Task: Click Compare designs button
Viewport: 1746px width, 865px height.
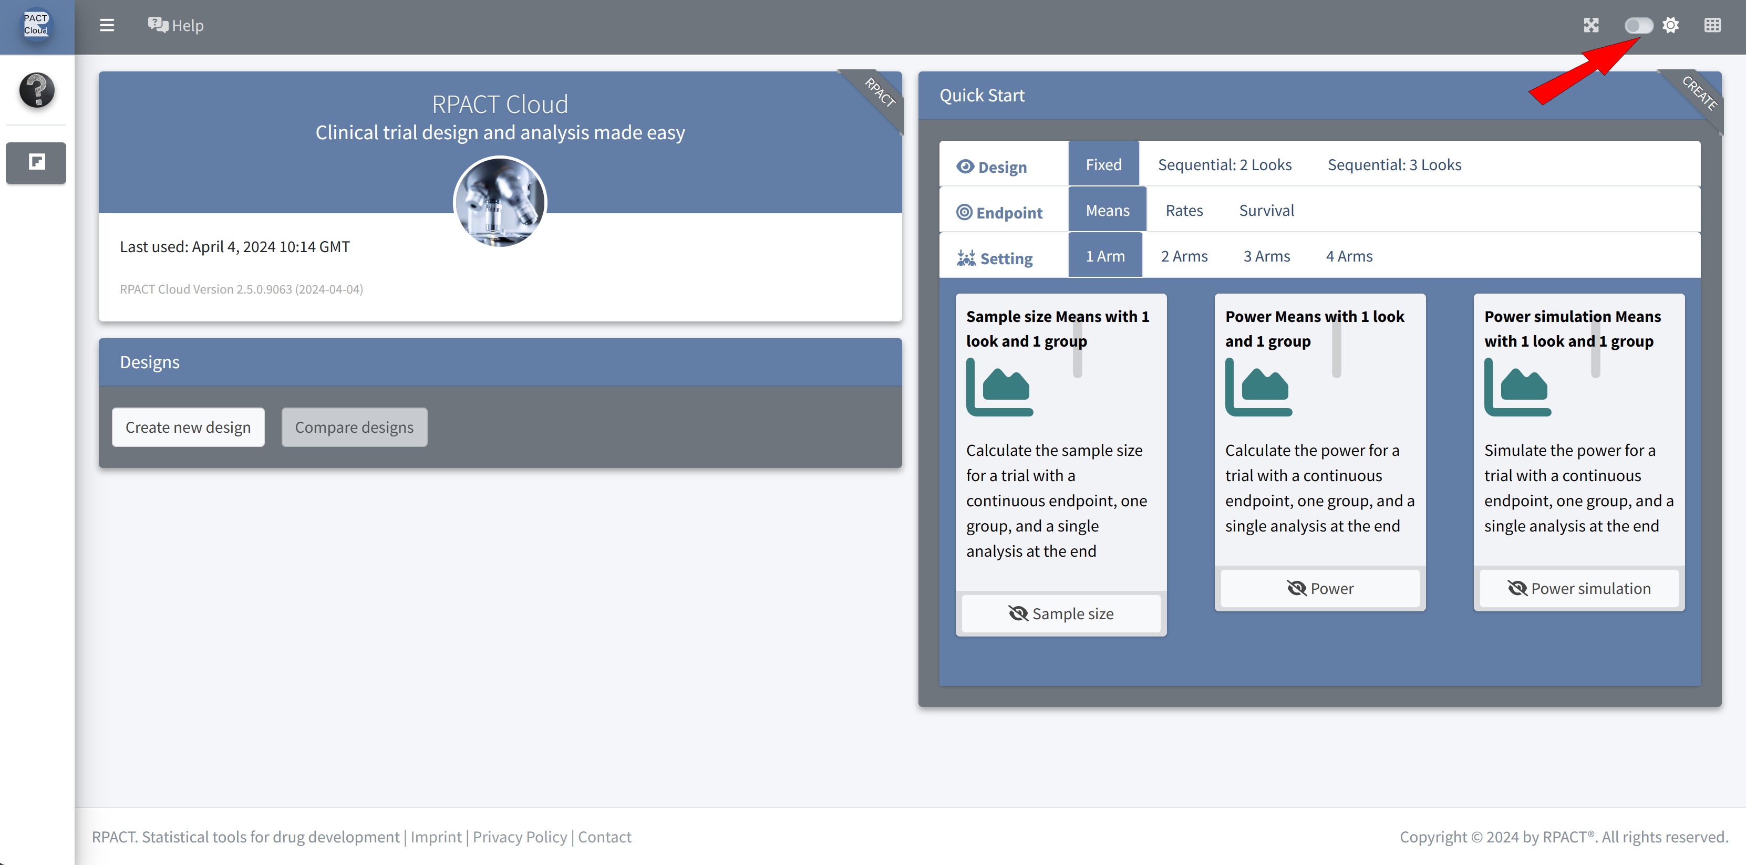Action: 354,428
